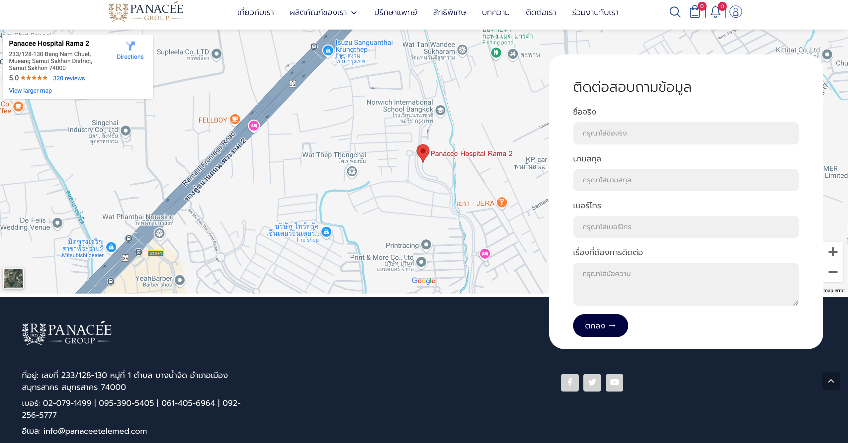
Task: Click the Panacee Group footer logo
Action: (x=67, y=333)
